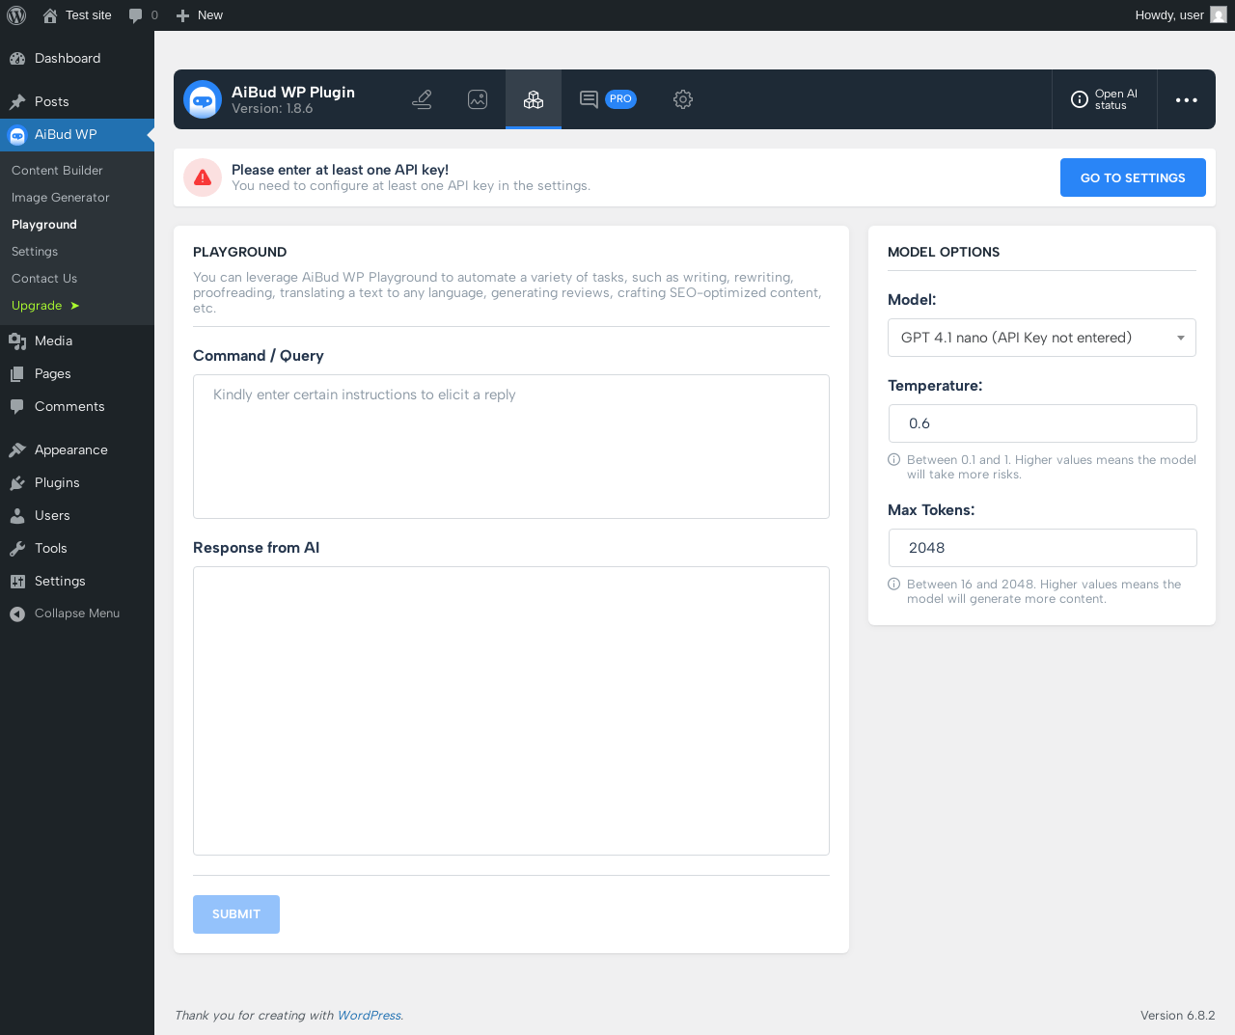Screen dimensions: 1235x1035
Task: Collapse the admin sidebar menu
Action: pos(77,613)
